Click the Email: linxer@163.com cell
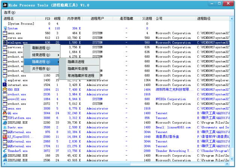This screenshot has width=236, height=168. pos(173,127)
